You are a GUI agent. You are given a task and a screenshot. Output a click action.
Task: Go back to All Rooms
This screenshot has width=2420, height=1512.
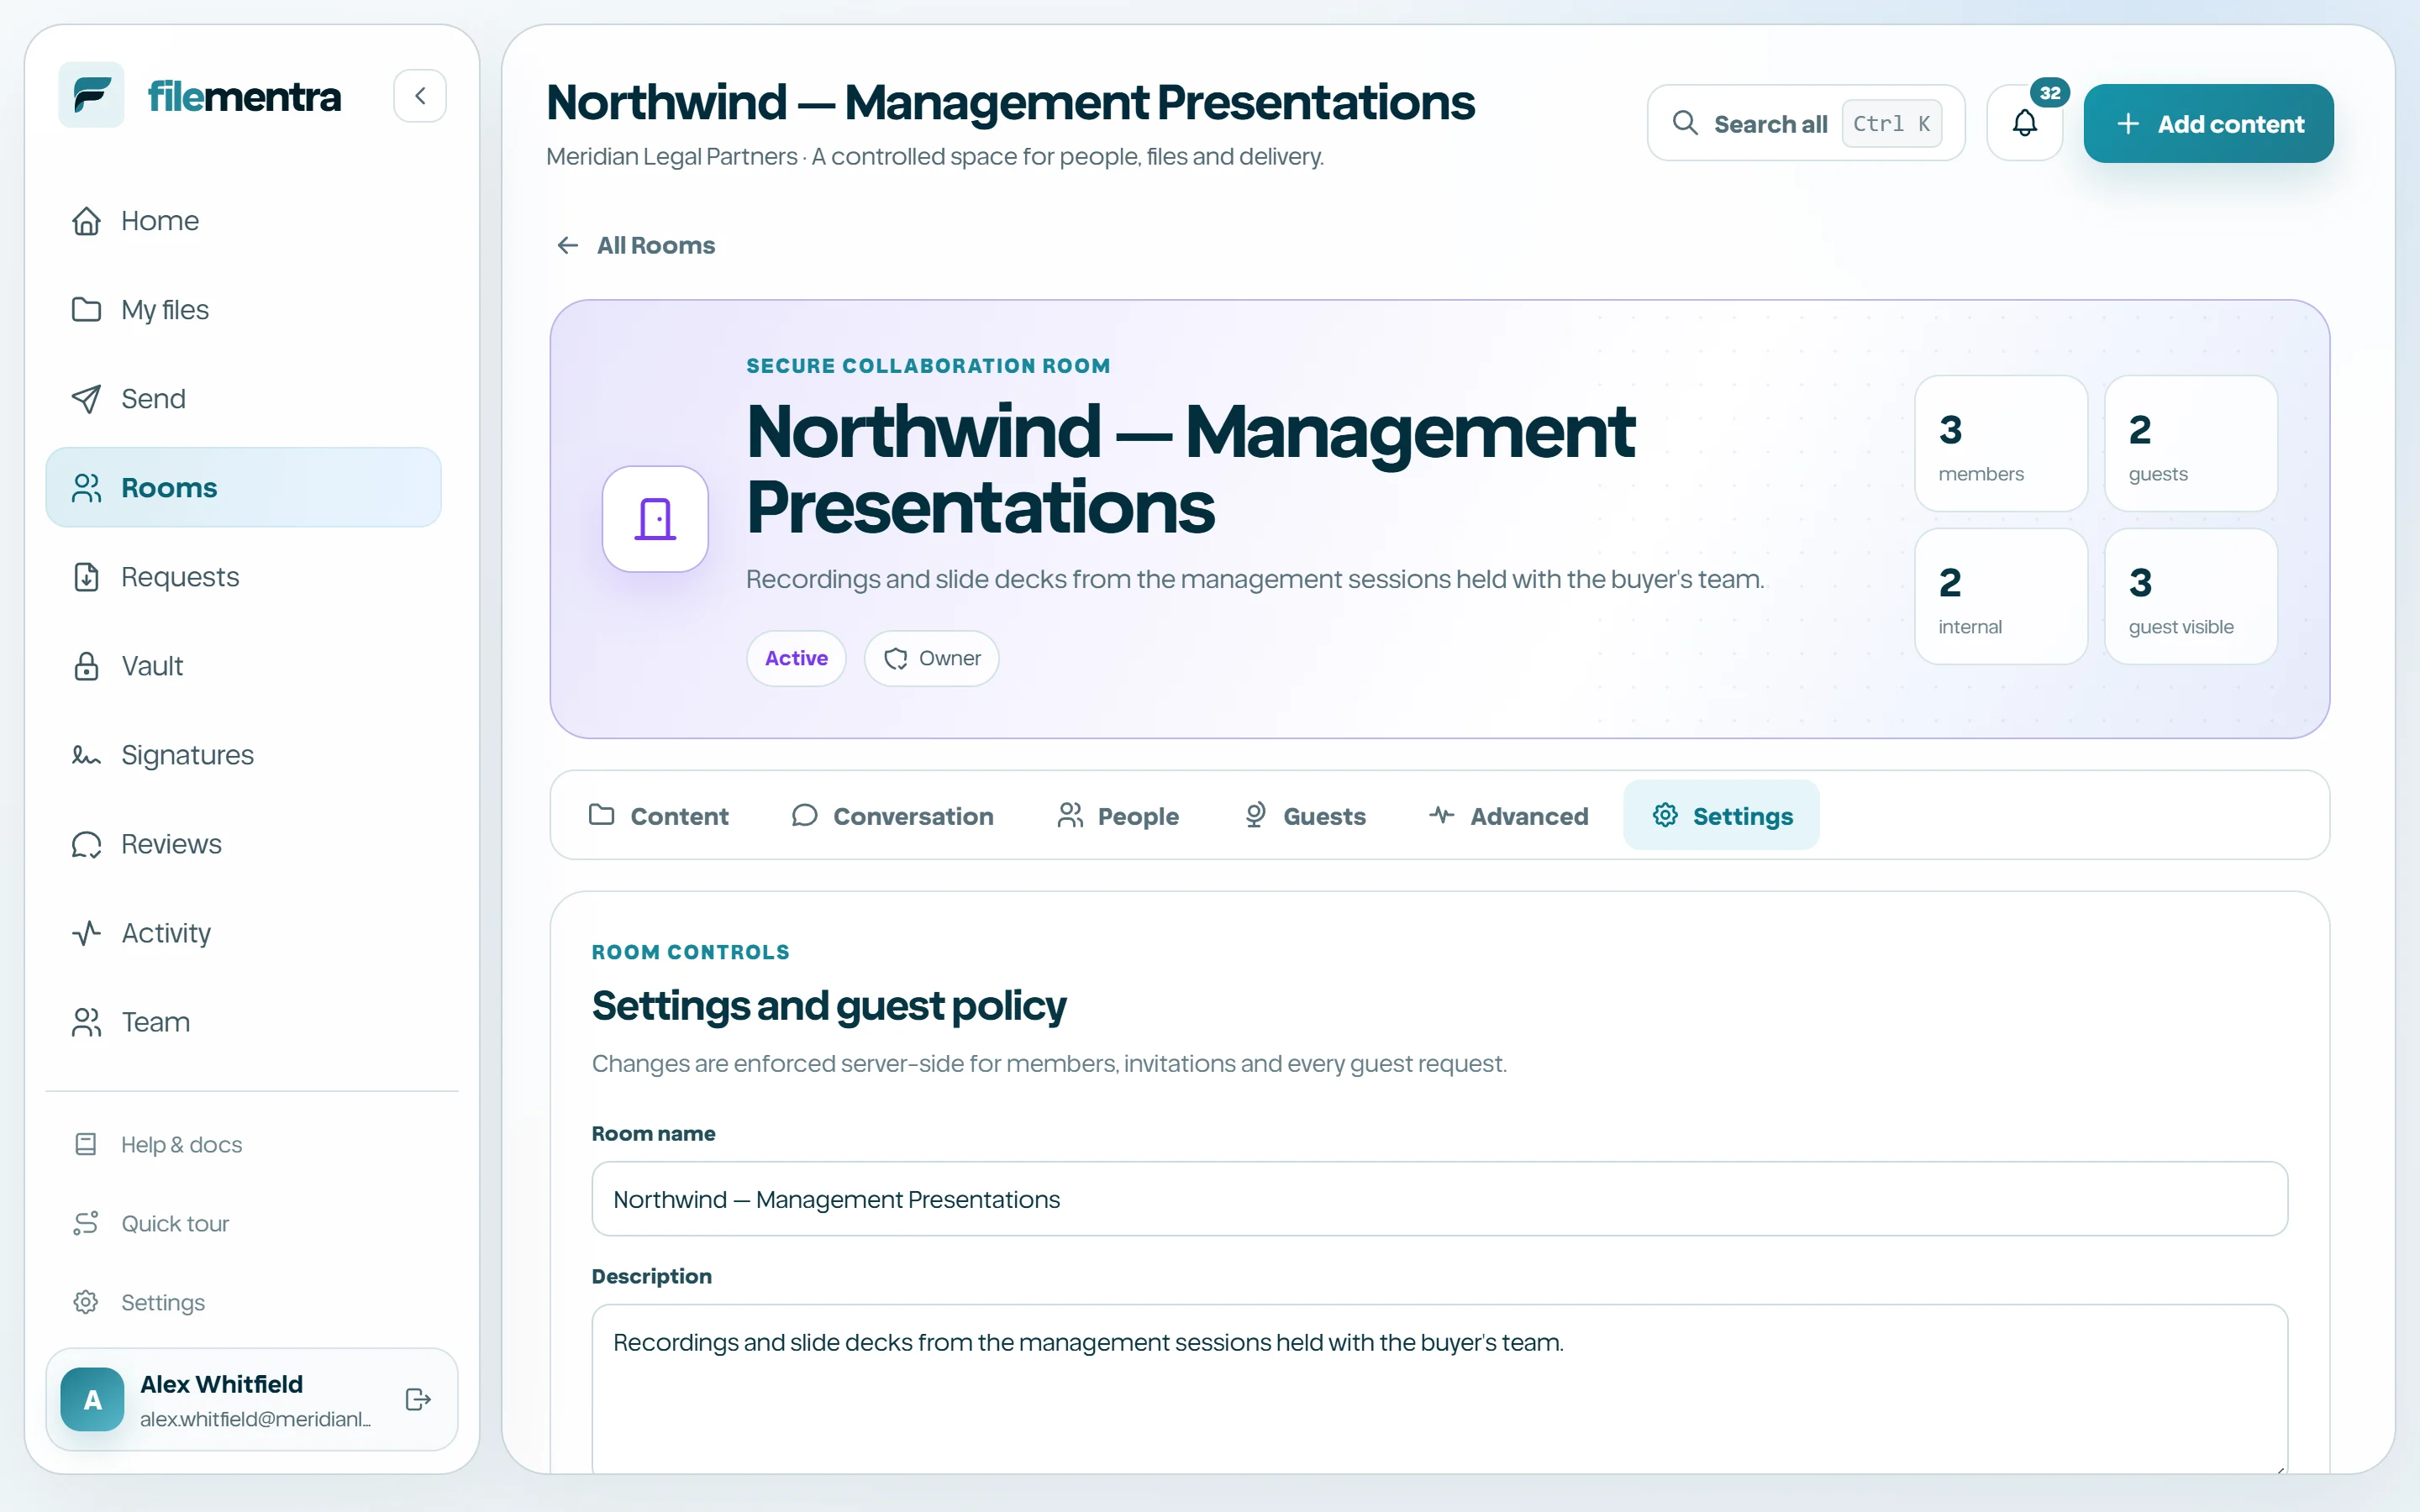636,245
